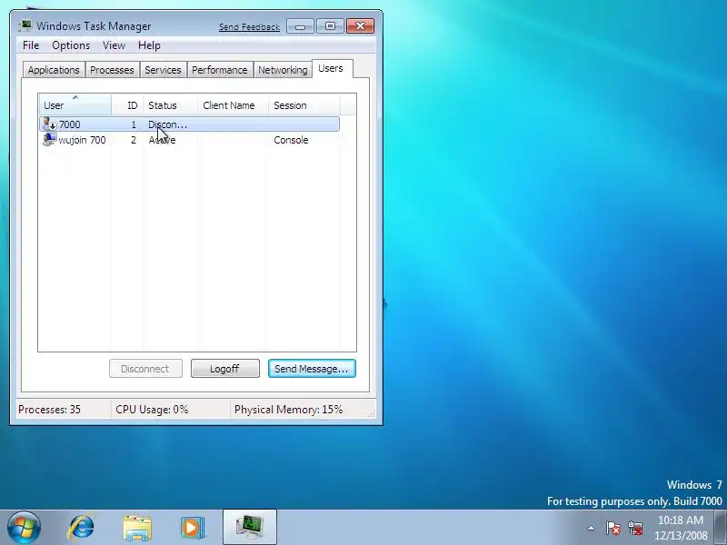Select the user icon for 7000
This screenshot has height=545, width=727.
(49, 124)
